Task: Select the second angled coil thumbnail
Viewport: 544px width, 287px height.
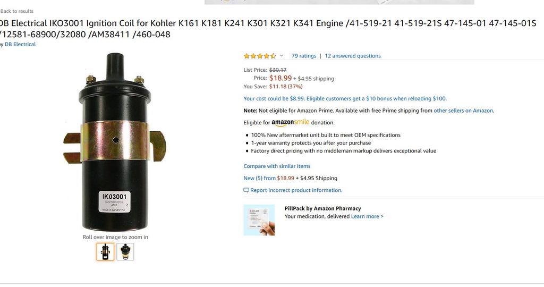Action: tap(125, 251)
